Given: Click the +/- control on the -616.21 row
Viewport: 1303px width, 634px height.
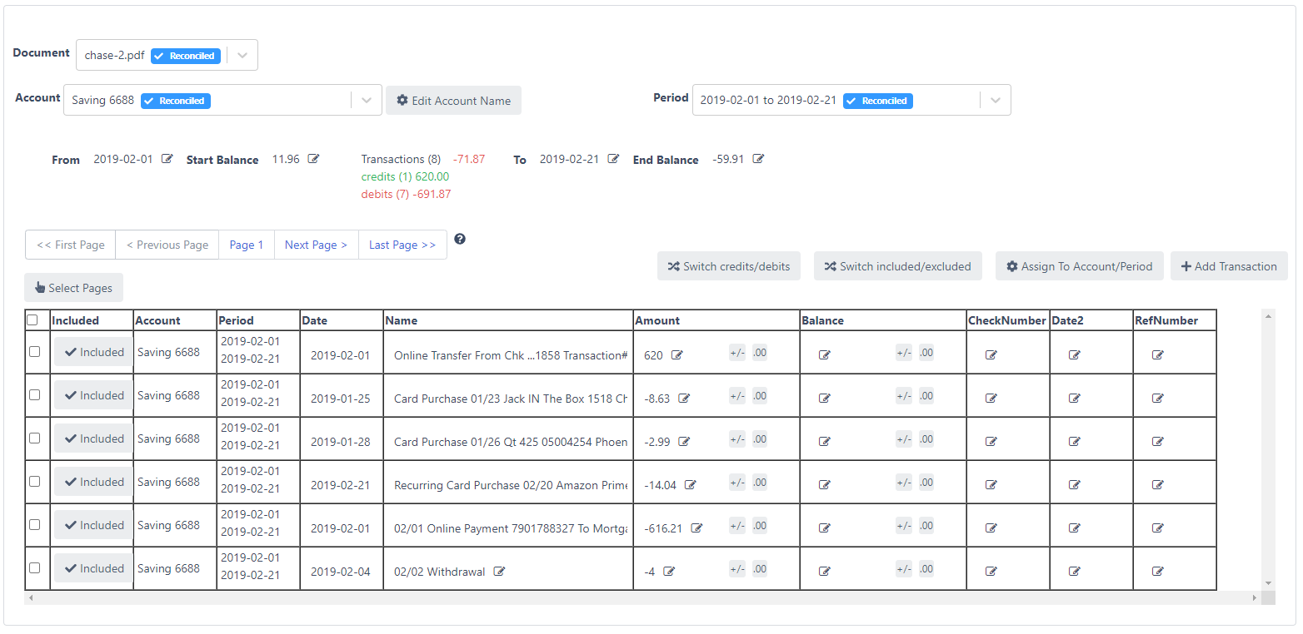Looking at the screenshot, I should [x=736, y=525].
